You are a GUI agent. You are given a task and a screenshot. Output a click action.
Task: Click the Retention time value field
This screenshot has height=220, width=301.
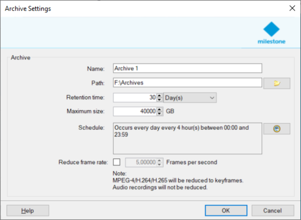134,97
